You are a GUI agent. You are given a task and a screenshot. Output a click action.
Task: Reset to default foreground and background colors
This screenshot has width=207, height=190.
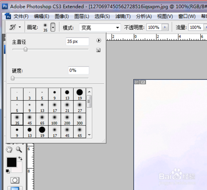pyautogui.click(x=8, y=171)
